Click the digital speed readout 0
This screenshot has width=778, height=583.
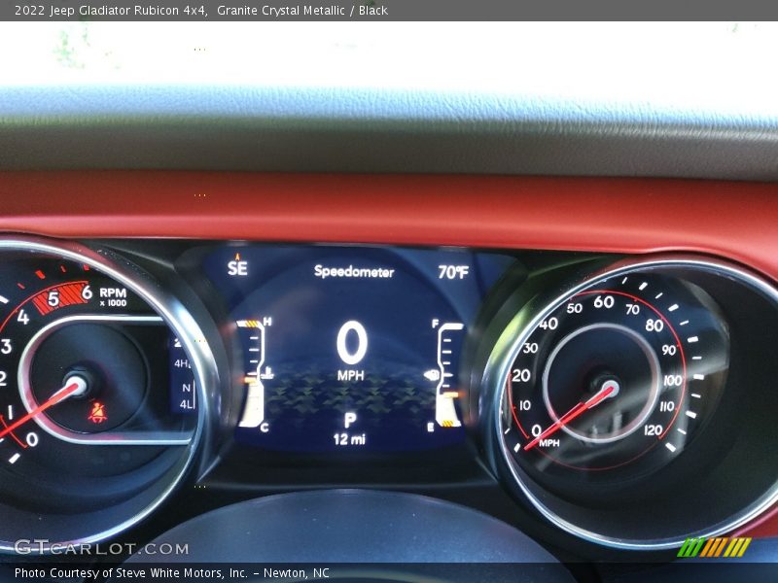coord(352,343)
